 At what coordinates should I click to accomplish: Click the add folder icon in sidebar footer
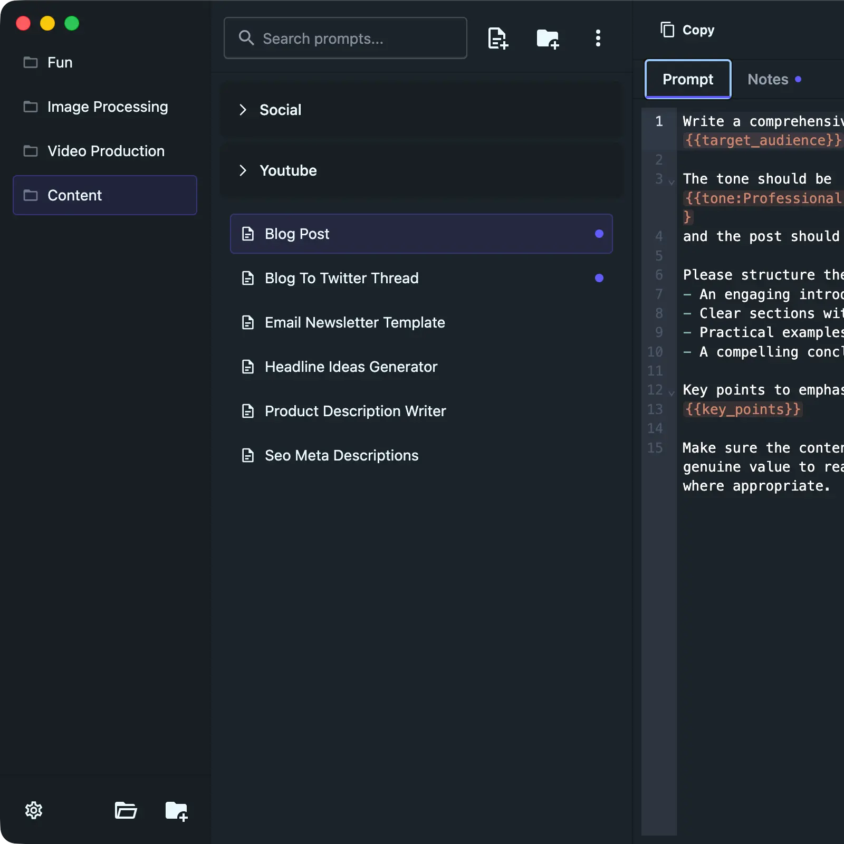(x=176, y=810)
